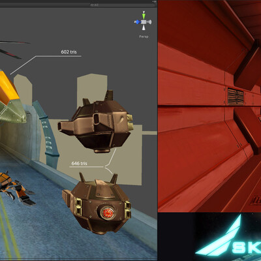Click the green Y axis cone on gizmo
Image resolution: width=261 pixels, height=261 pixels.
click(x=144, y=16)
